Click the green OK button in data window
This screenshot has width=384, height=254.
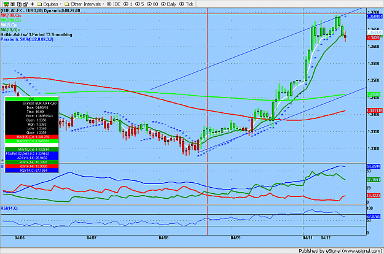pyautogui.click(x=31, y=99)
